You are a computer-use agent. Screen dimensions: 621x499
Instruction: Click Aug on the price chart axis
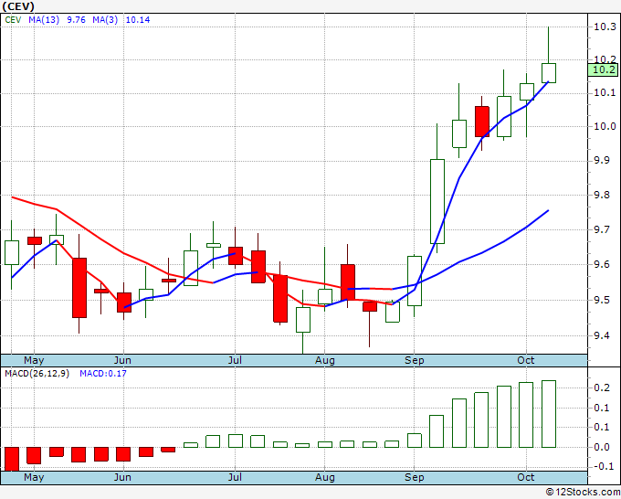325,361
